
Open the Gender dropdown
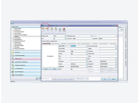tap(87, 54)
